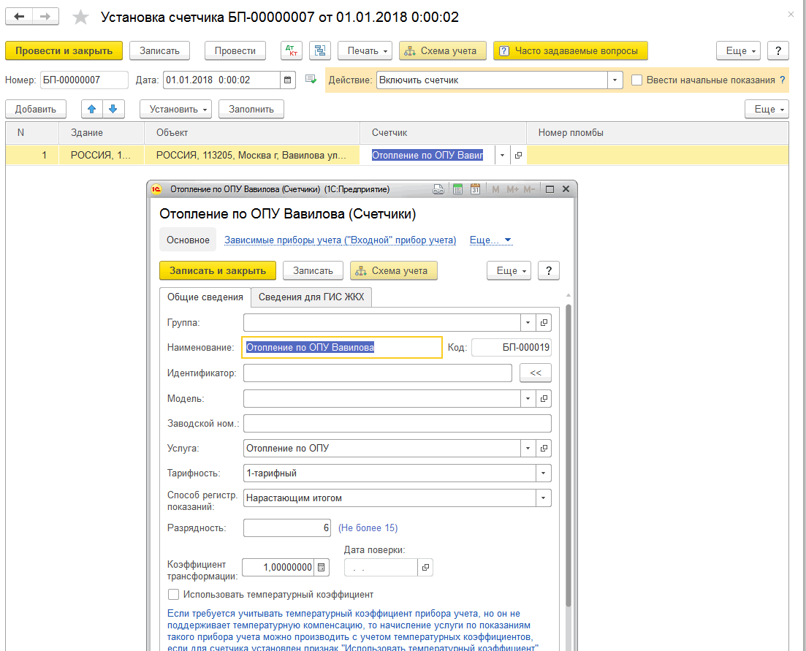This screenshot has width=806, height=651.
Task: Click the Добавить button
Action: [36, 109]
